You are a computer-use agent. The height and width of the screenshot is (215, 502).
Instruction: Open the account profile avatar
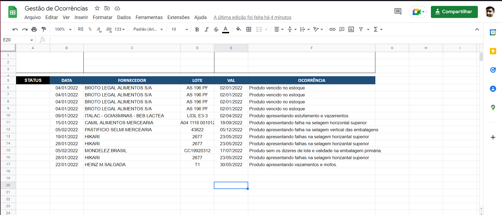(490, 12)
